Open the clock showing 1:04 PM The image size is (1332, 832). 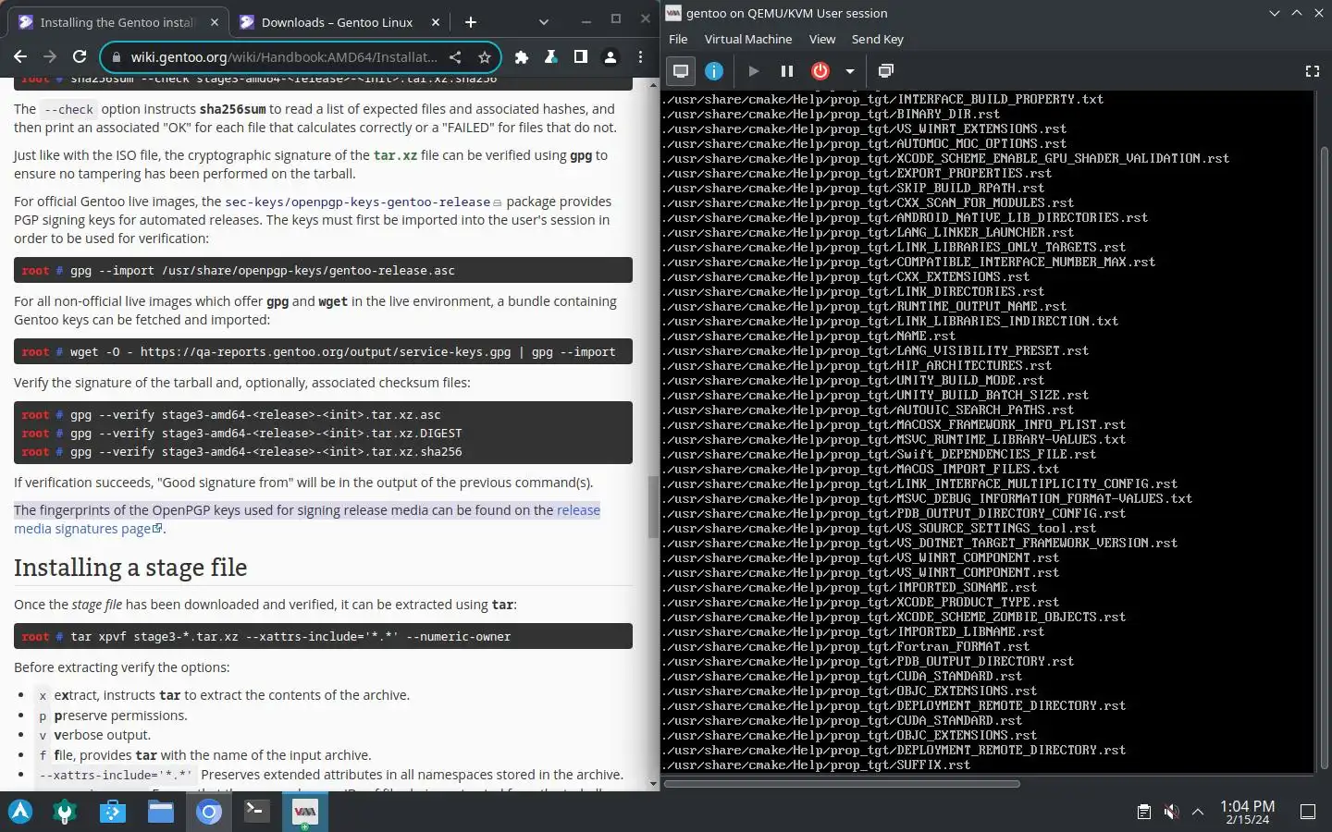coord(1247,812)
